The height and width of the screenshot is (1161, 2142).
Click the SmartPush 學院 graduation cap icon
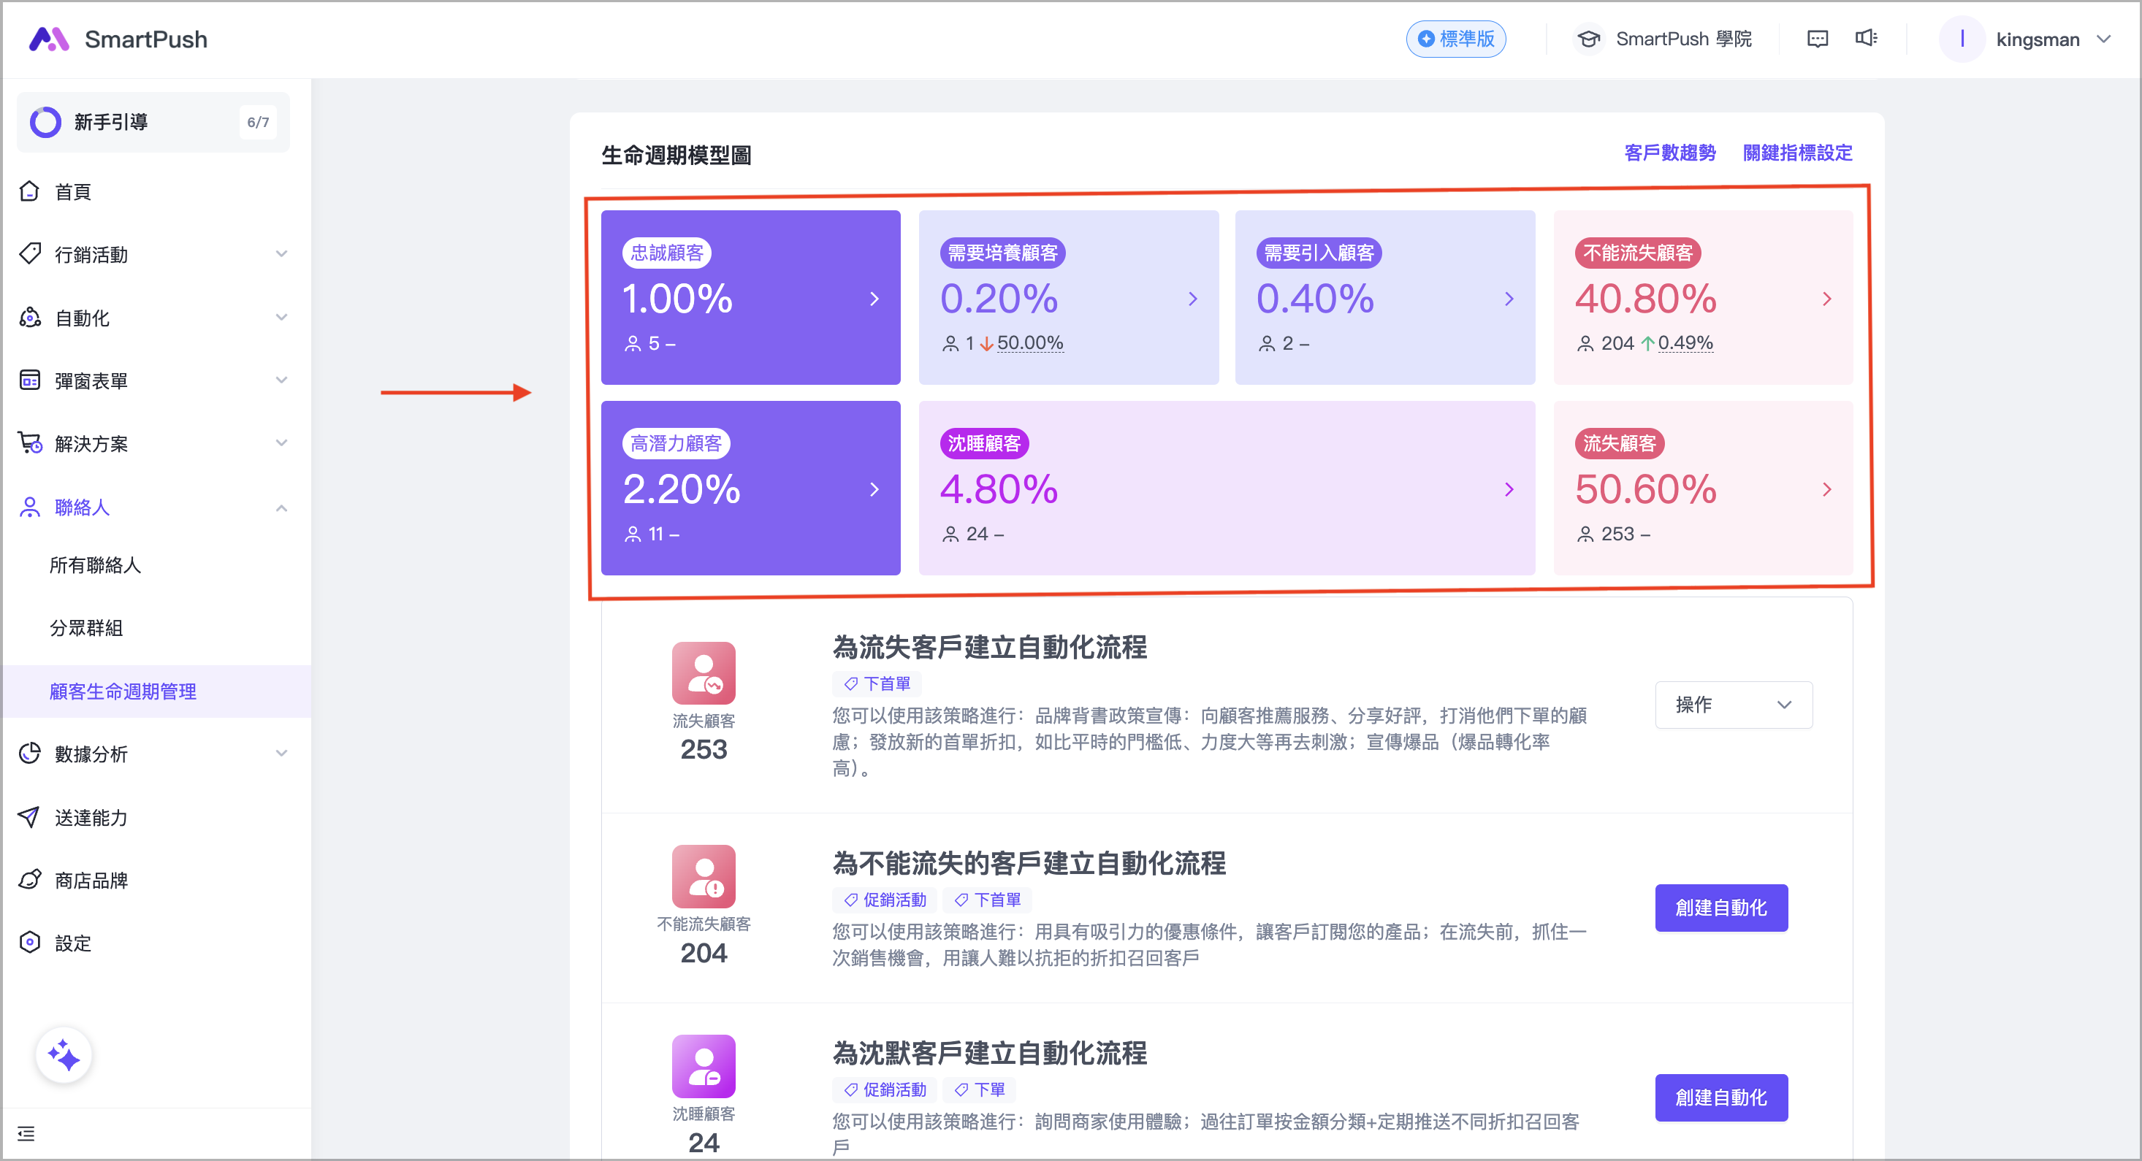[x=1588, y=39]
